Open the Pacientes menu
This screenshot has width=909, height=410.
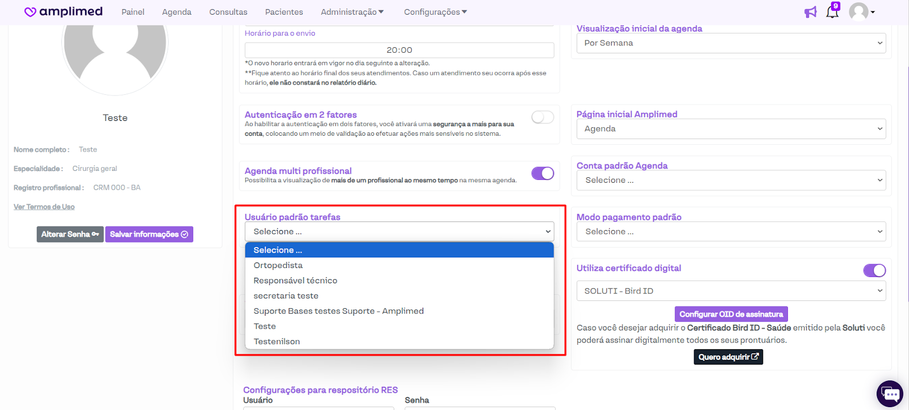pyautogui.click(x=284, y=12)
